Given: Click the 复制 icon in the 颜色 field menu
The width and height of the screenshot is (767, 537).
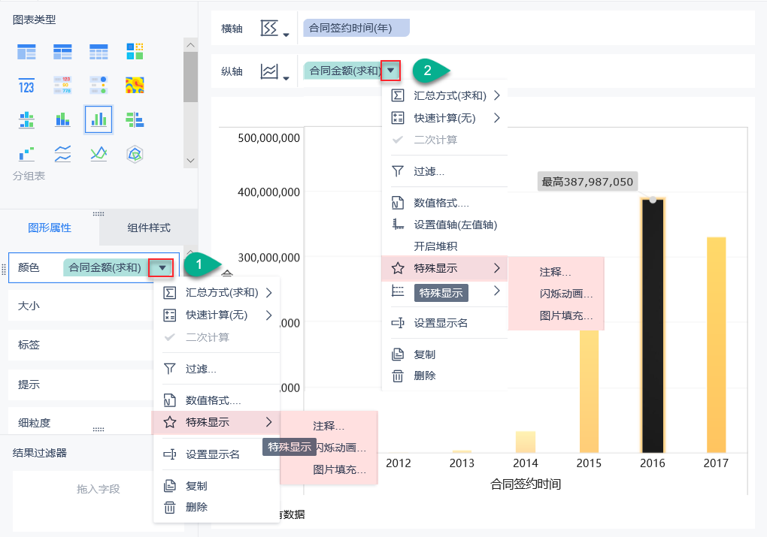Looking at the screenshot, I should [169, 486].
